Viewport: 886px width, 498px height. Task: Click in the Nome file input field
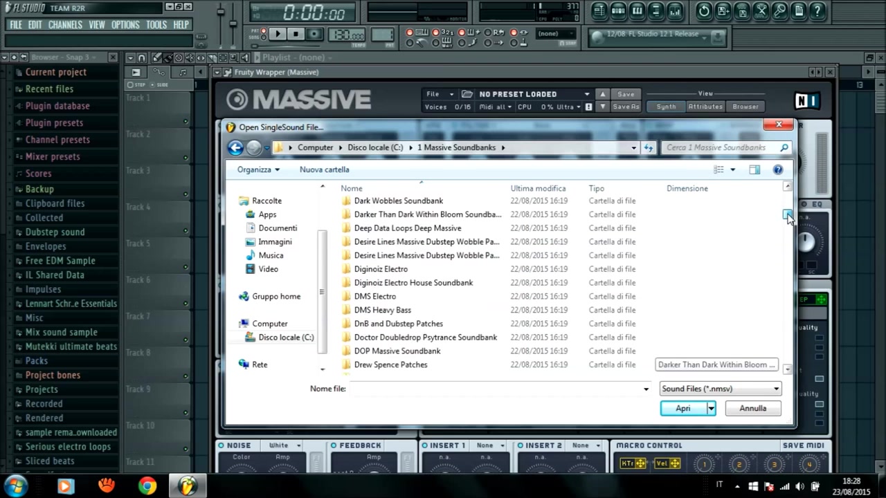point(496,389)
